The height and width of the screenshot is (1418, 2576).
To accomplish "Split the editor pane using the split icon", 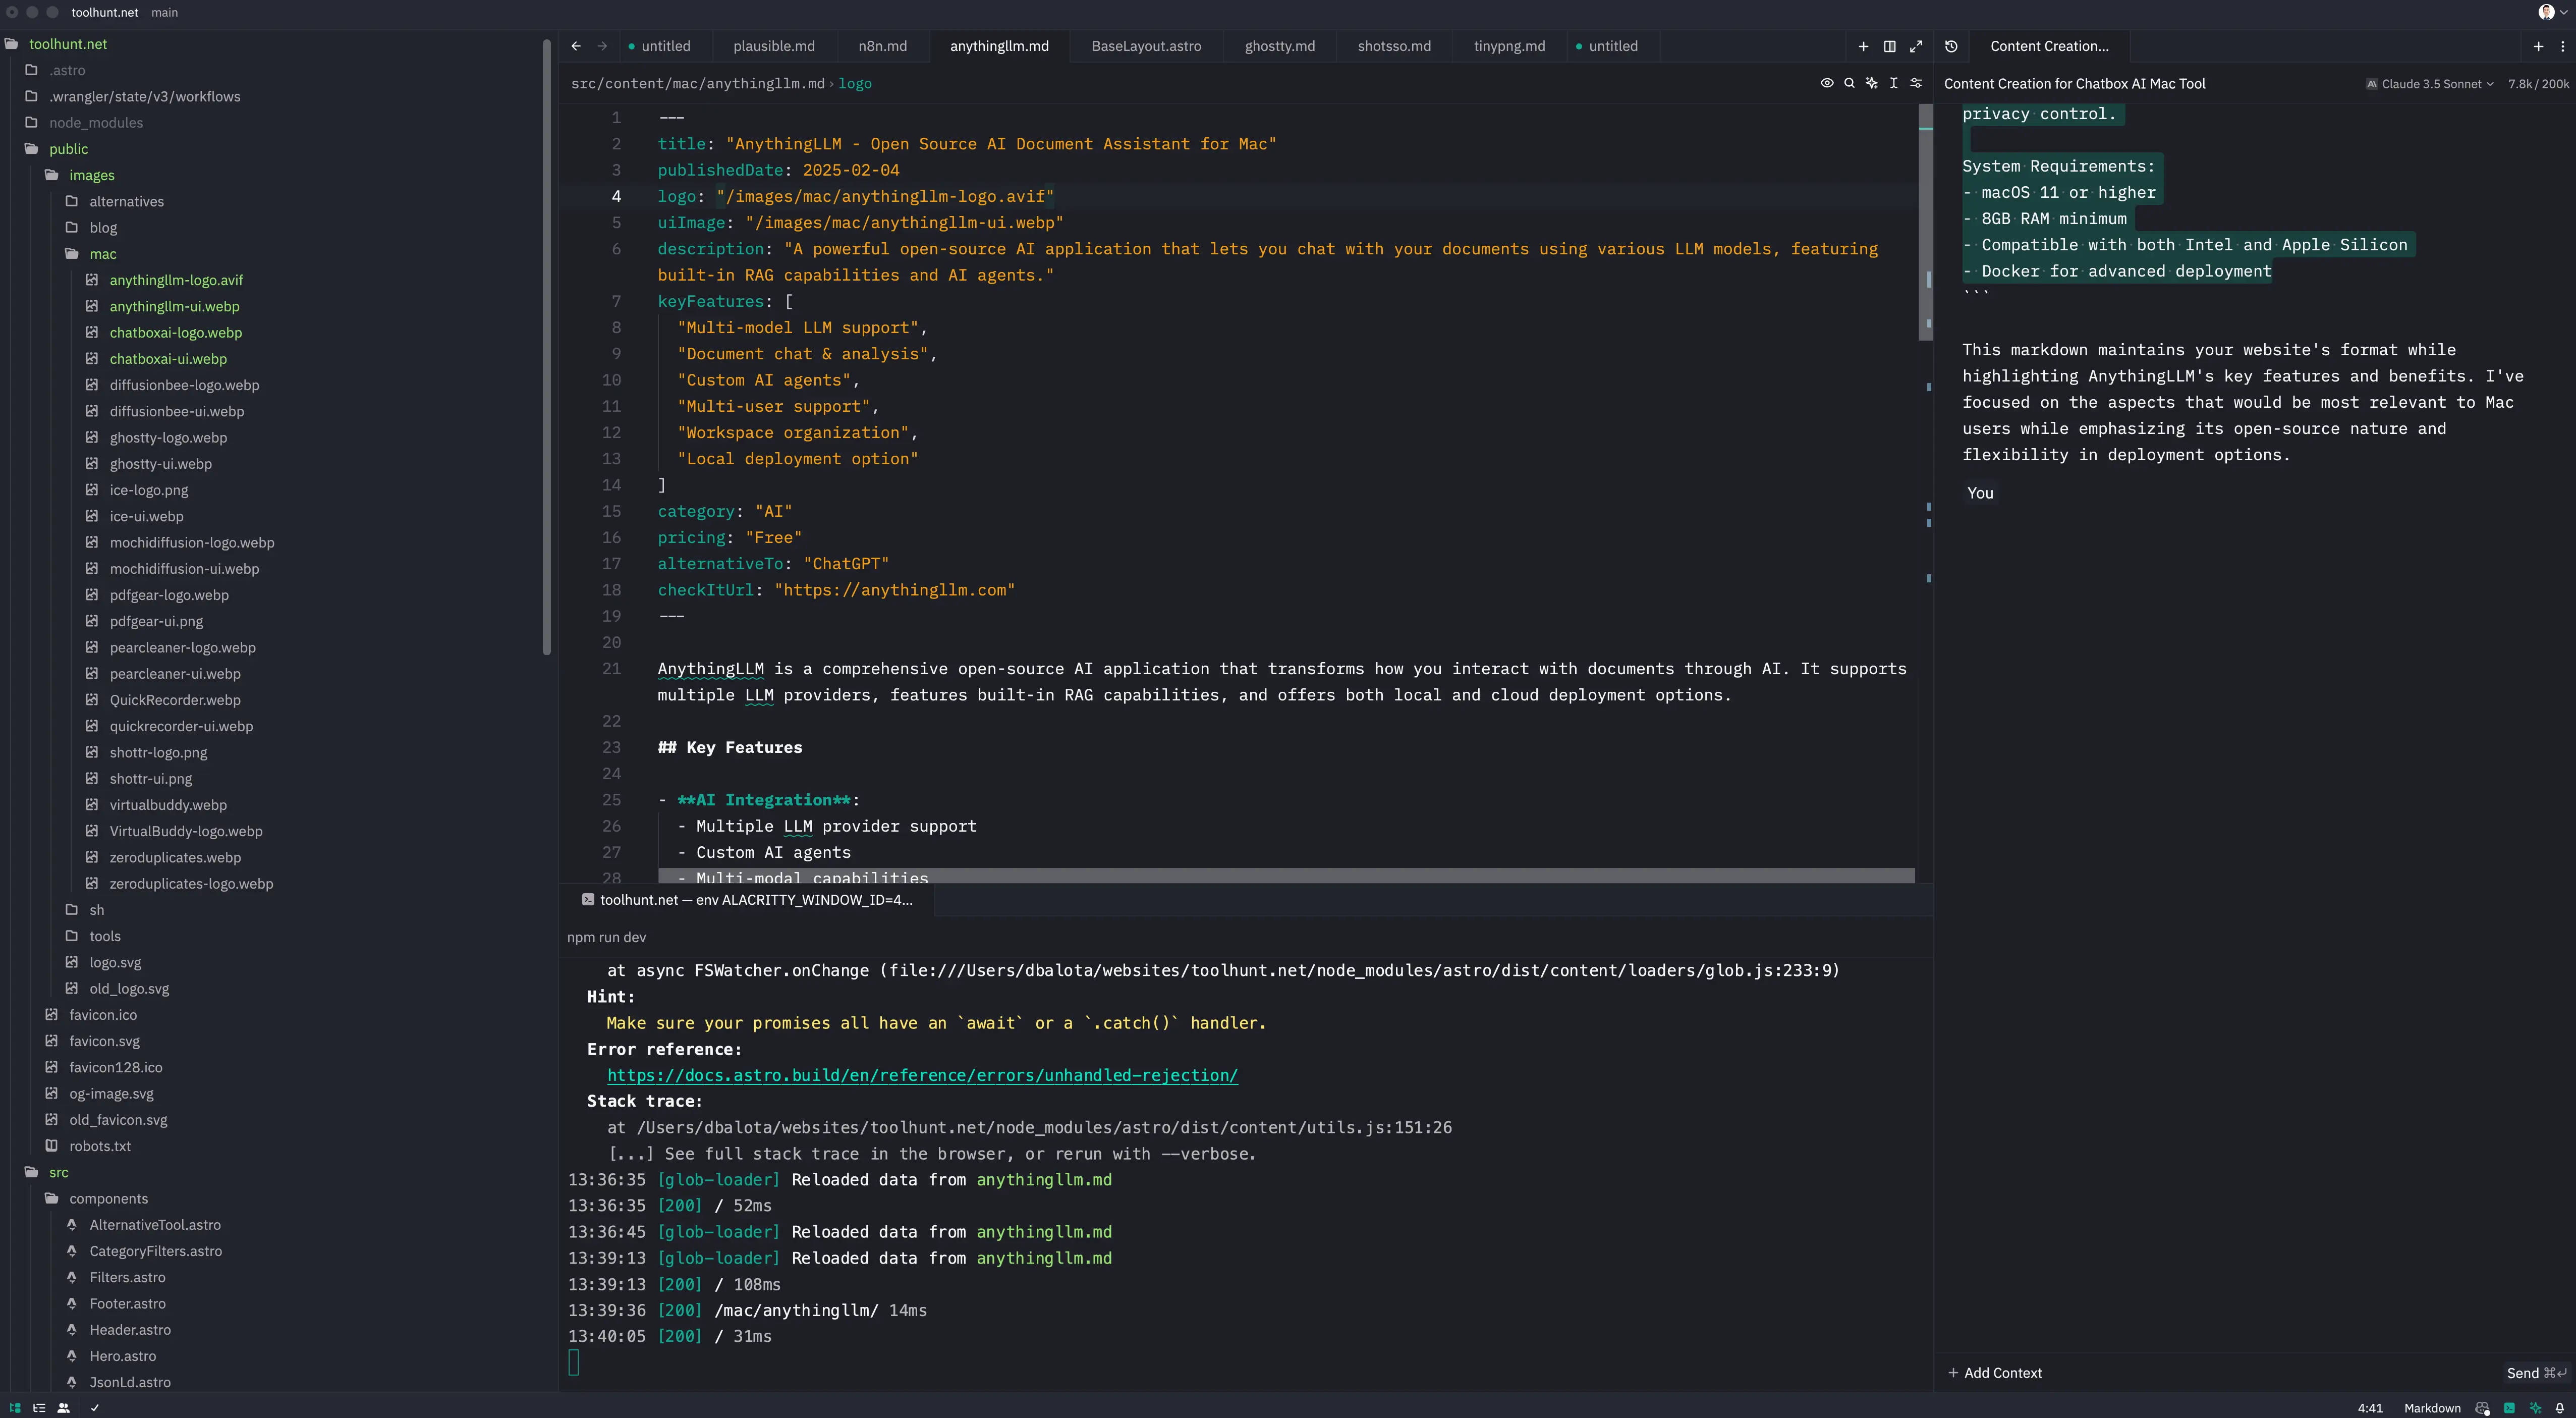I will coord(1890,46).
